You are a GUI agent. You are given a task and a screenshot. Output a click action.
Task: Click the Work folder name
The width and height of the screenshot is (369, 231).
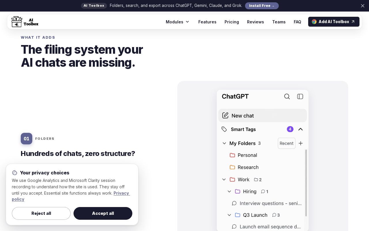tap(244, 180)
